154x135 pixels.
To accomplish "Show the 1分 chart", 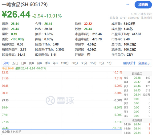I will [x=109, y=63].
